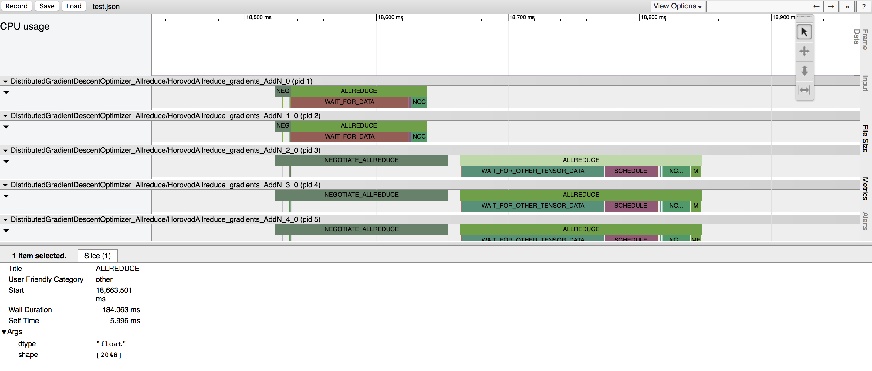The width and height of the screenshot is (872, 371).
Task: Collapse the AddN_0 process track
Action: coord(5,81)
